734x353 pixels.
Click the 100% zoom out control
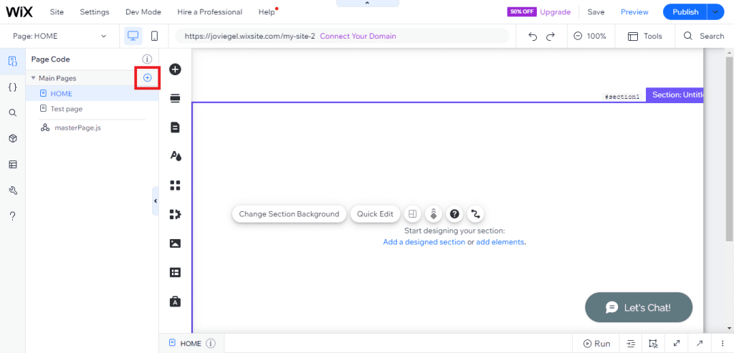coord(578,36)
